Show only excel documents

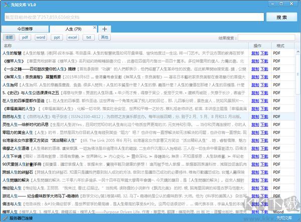tap(73, 37)
